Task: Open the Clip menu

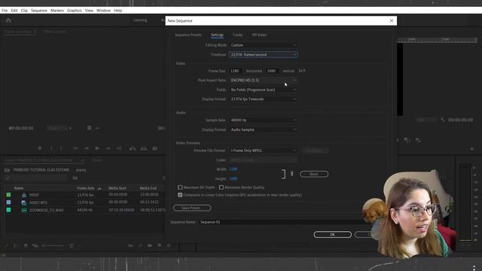Action: pos(24,11)
